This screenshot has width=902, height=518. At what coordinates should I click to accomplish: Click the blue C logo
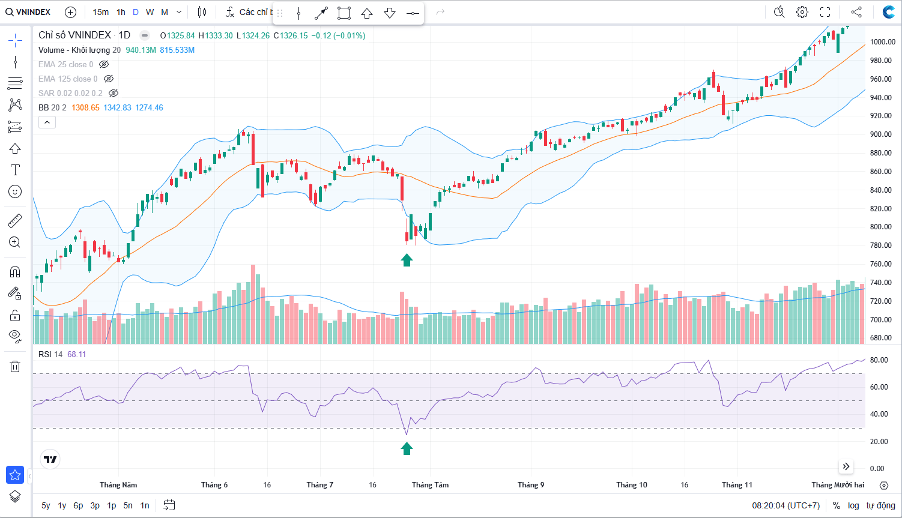coord(889,12)
